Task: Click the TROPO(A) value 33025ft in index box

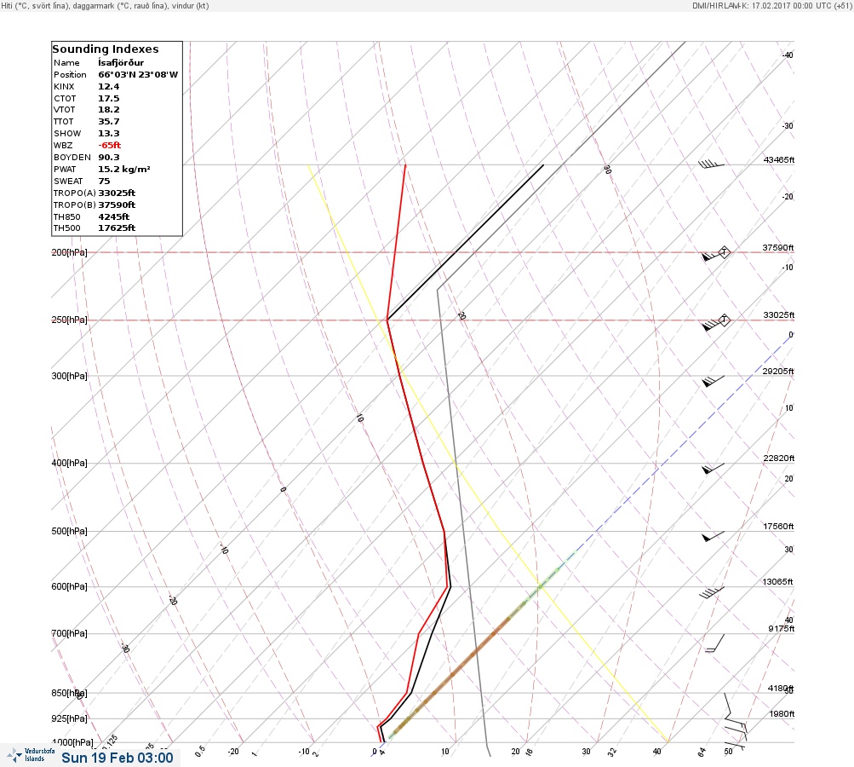Action: (117, 193)
